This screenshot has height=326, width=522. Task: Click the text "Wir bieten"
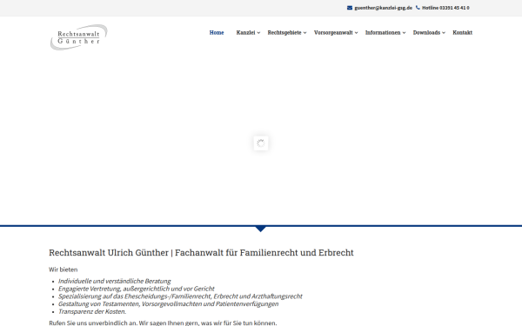click(64, 269)
